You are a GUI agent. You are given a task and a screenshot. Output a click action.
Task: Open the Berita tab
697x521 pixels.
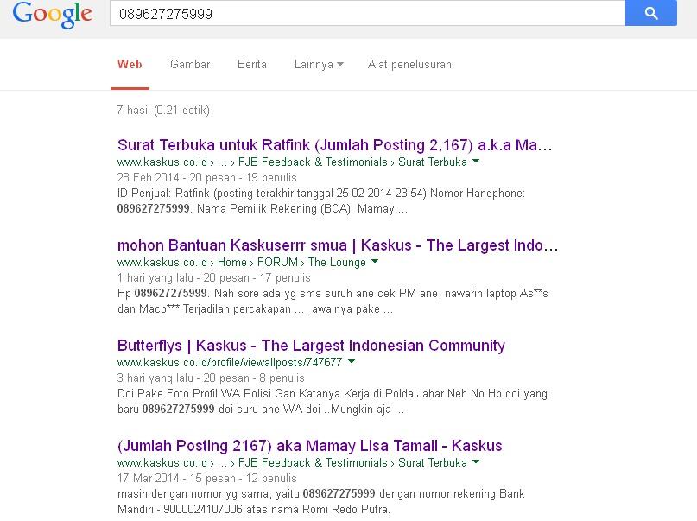pos(252,65)
